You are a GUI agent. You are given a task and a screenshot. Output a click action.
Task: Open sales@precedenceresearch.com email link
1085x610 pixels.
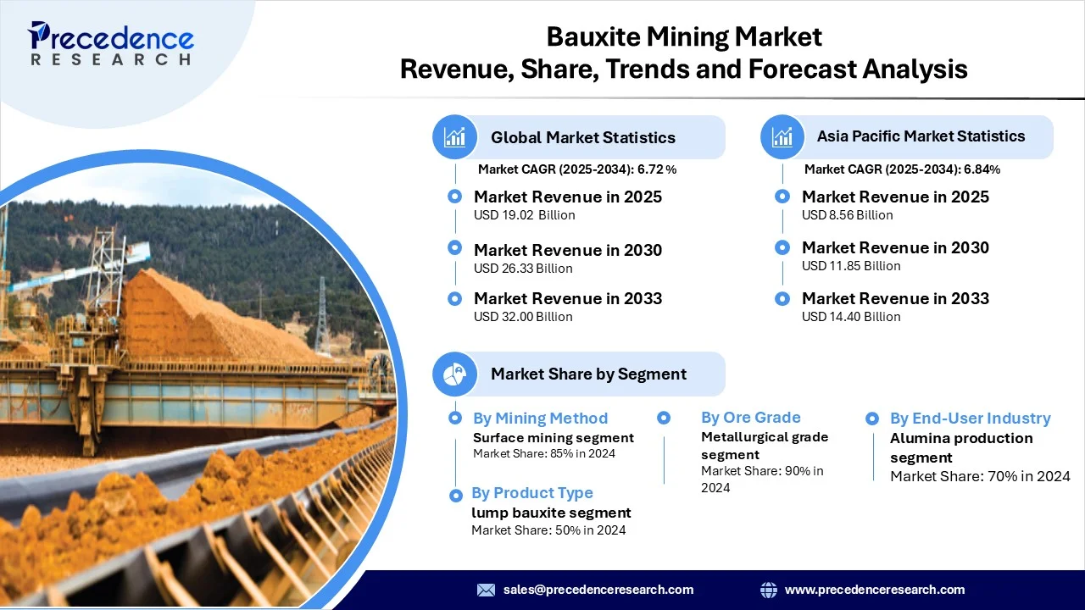coord(598,590)
